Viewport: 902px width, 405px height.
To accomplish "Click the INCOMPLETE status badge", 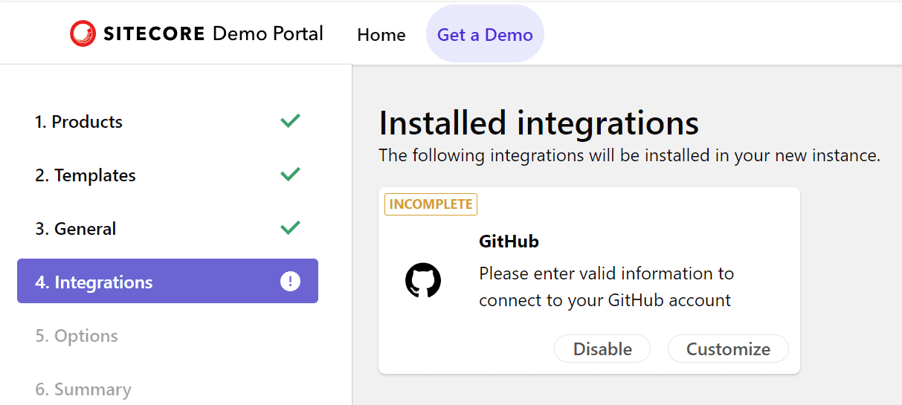I will 431,204.
